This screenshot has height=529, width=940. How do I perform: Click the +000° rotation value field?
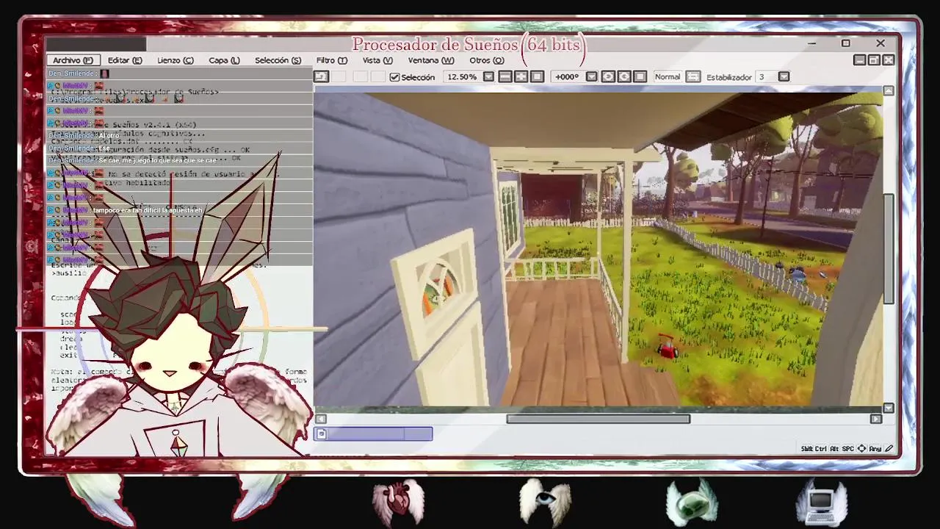567,76
